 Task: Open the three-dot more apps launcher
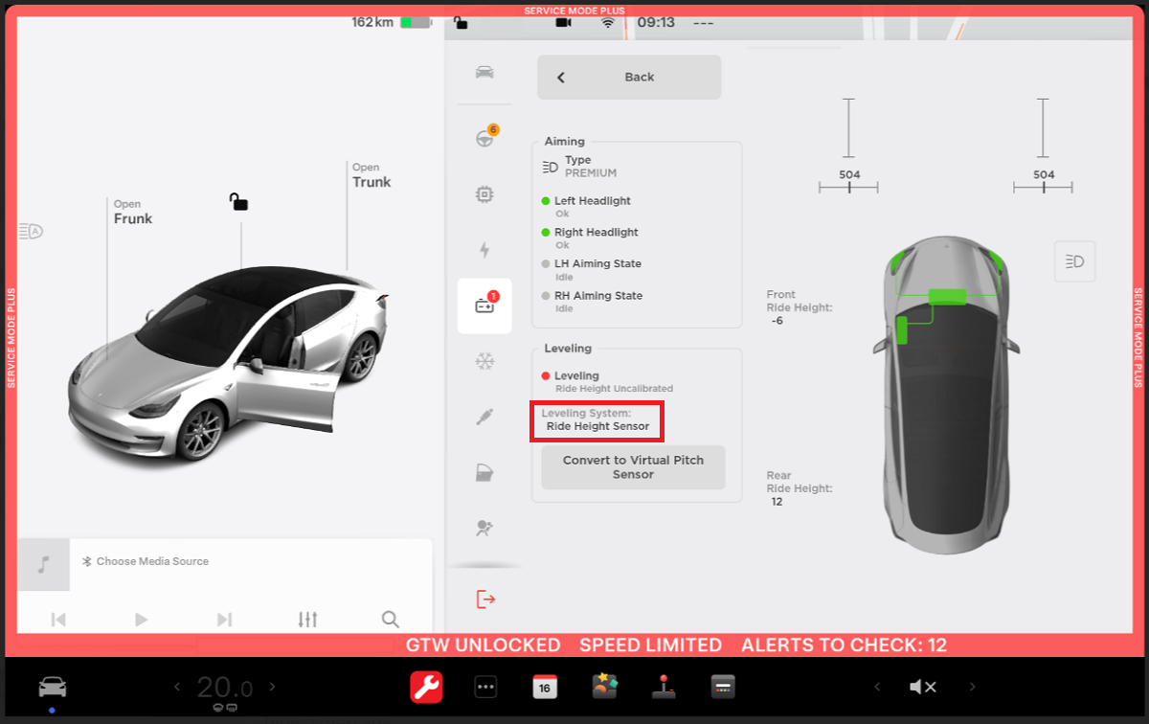[485, 687]
